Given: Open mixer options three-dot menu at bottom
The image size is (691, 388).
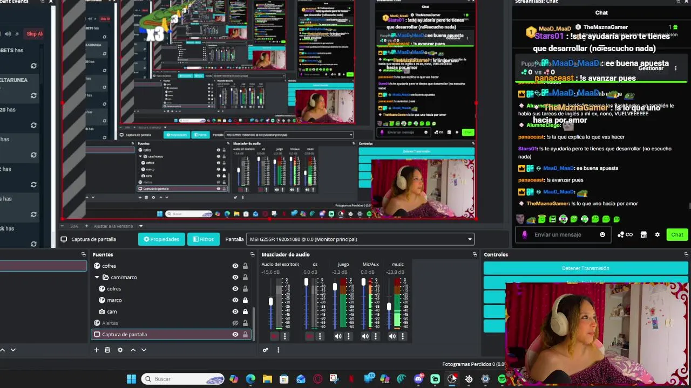Looking at the screenshot, I should pos(278,350).
